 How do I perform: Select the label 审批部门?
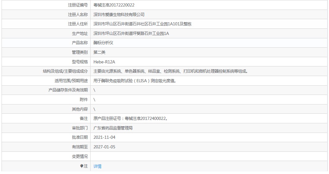(80, 128)
